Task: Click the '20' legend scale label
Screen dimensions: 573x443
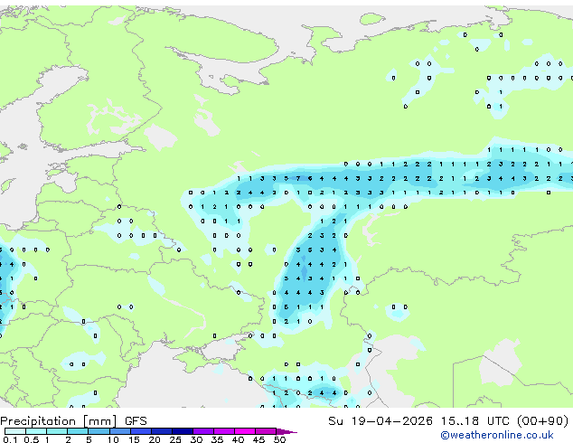Action: point(155,439)
